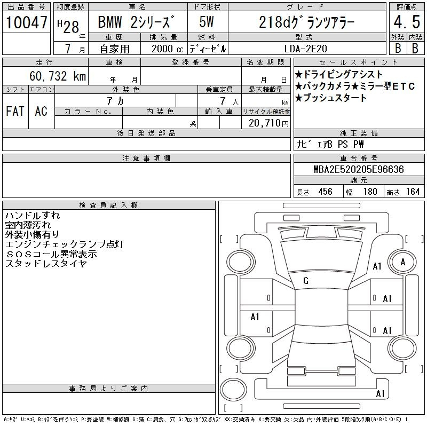The width and height of the screenshot is (427, 427).
Task: Click the equipment line ナビ エアB PS PW
Action: [330, 144]
